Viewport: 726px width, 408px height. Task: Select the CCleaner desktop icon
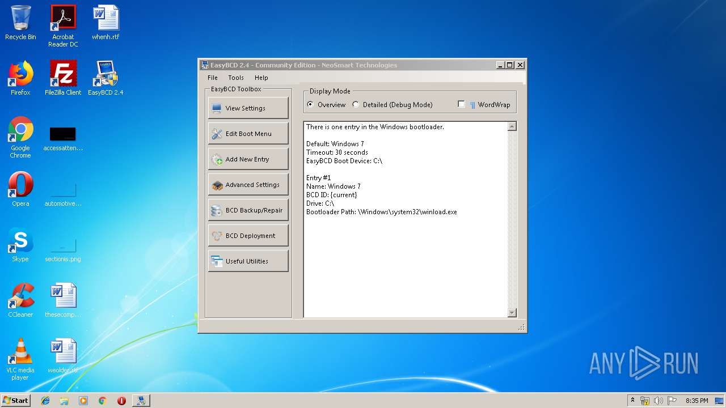pos(20,300)
